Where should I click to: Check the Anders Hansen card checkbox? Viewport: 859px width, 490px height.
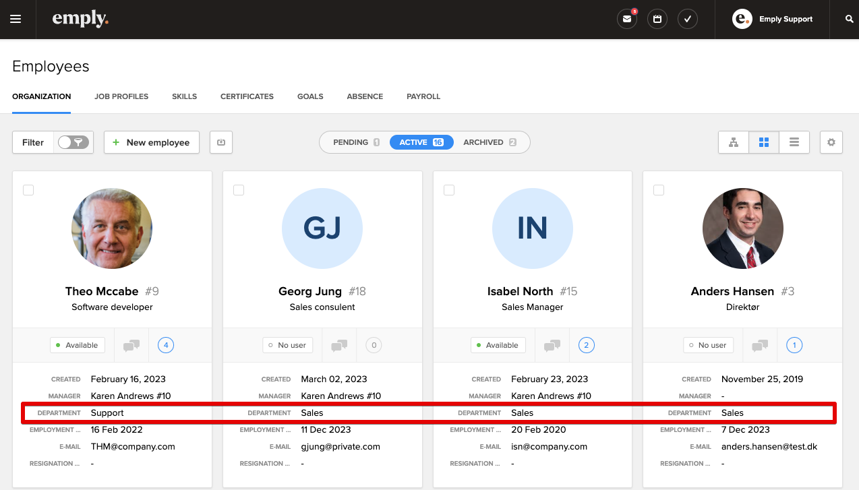[x=659, y=190]
